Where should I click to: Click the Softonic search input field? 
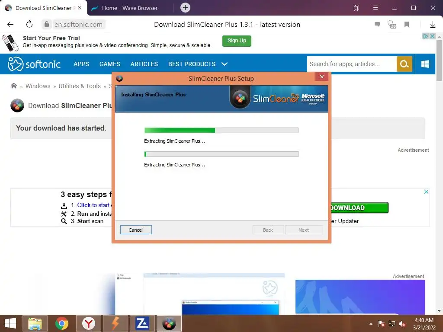pyautogui.click(x=352, y=64)
